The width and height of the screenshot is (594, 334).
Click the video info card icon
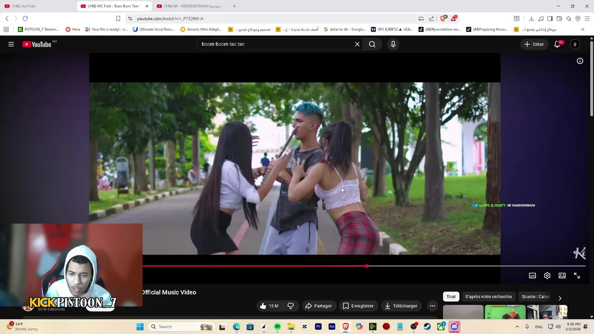click(580, 61)
